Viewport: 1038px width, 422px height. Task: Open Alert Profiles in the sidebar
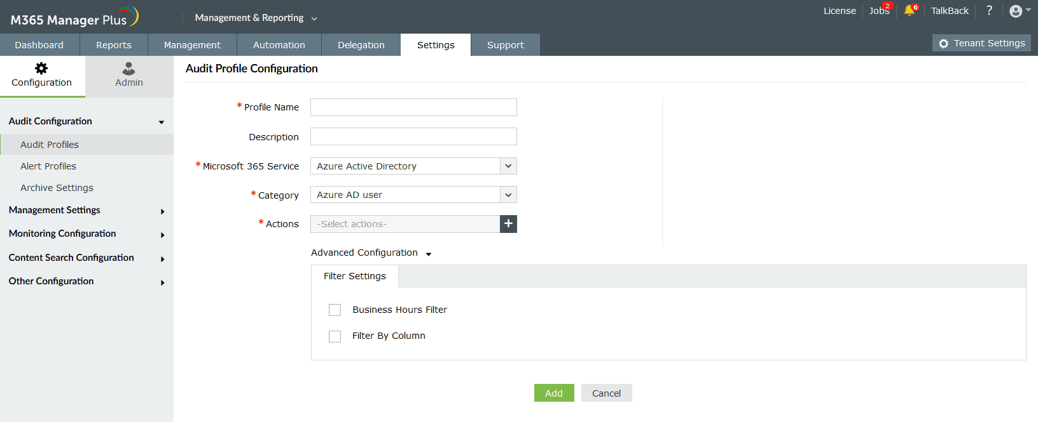48,166
